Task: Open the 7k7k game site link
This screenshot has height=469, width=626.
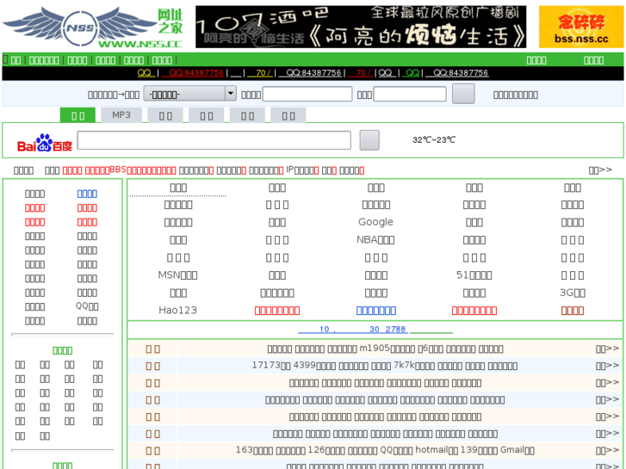Action: pyautogui.click(x=414, y=365)
